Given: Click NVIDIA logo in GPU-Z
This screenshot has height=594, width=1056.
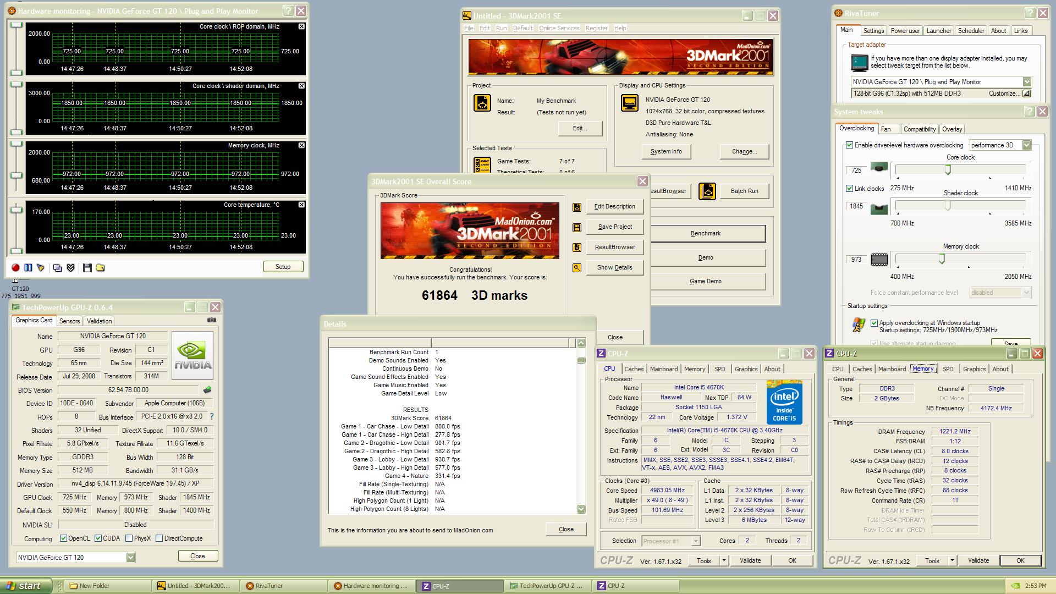Looking at the screenshot, I should point(193,355).
